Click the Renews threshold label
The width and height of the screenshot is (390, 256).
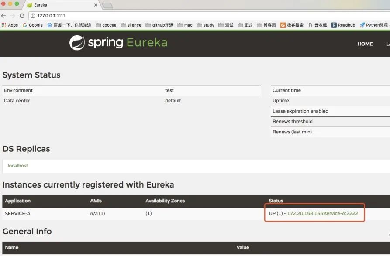tap(293, 122)
